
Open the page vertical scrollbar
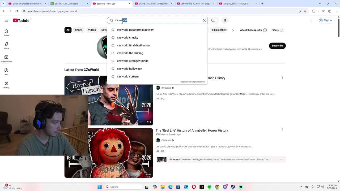[338, 27]
